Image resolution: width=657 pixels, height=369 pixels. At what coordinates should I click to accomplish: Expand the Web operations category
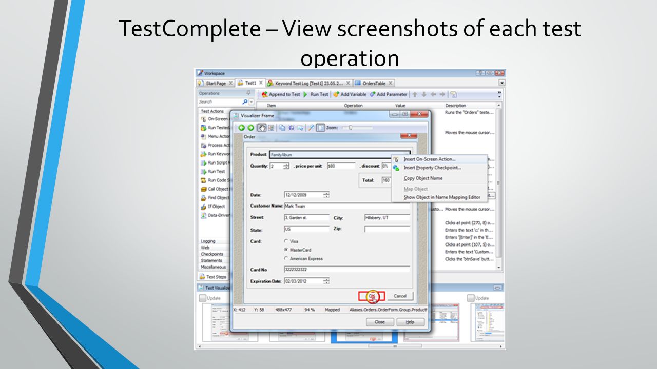pyautogui.click(x=212, y=247)
